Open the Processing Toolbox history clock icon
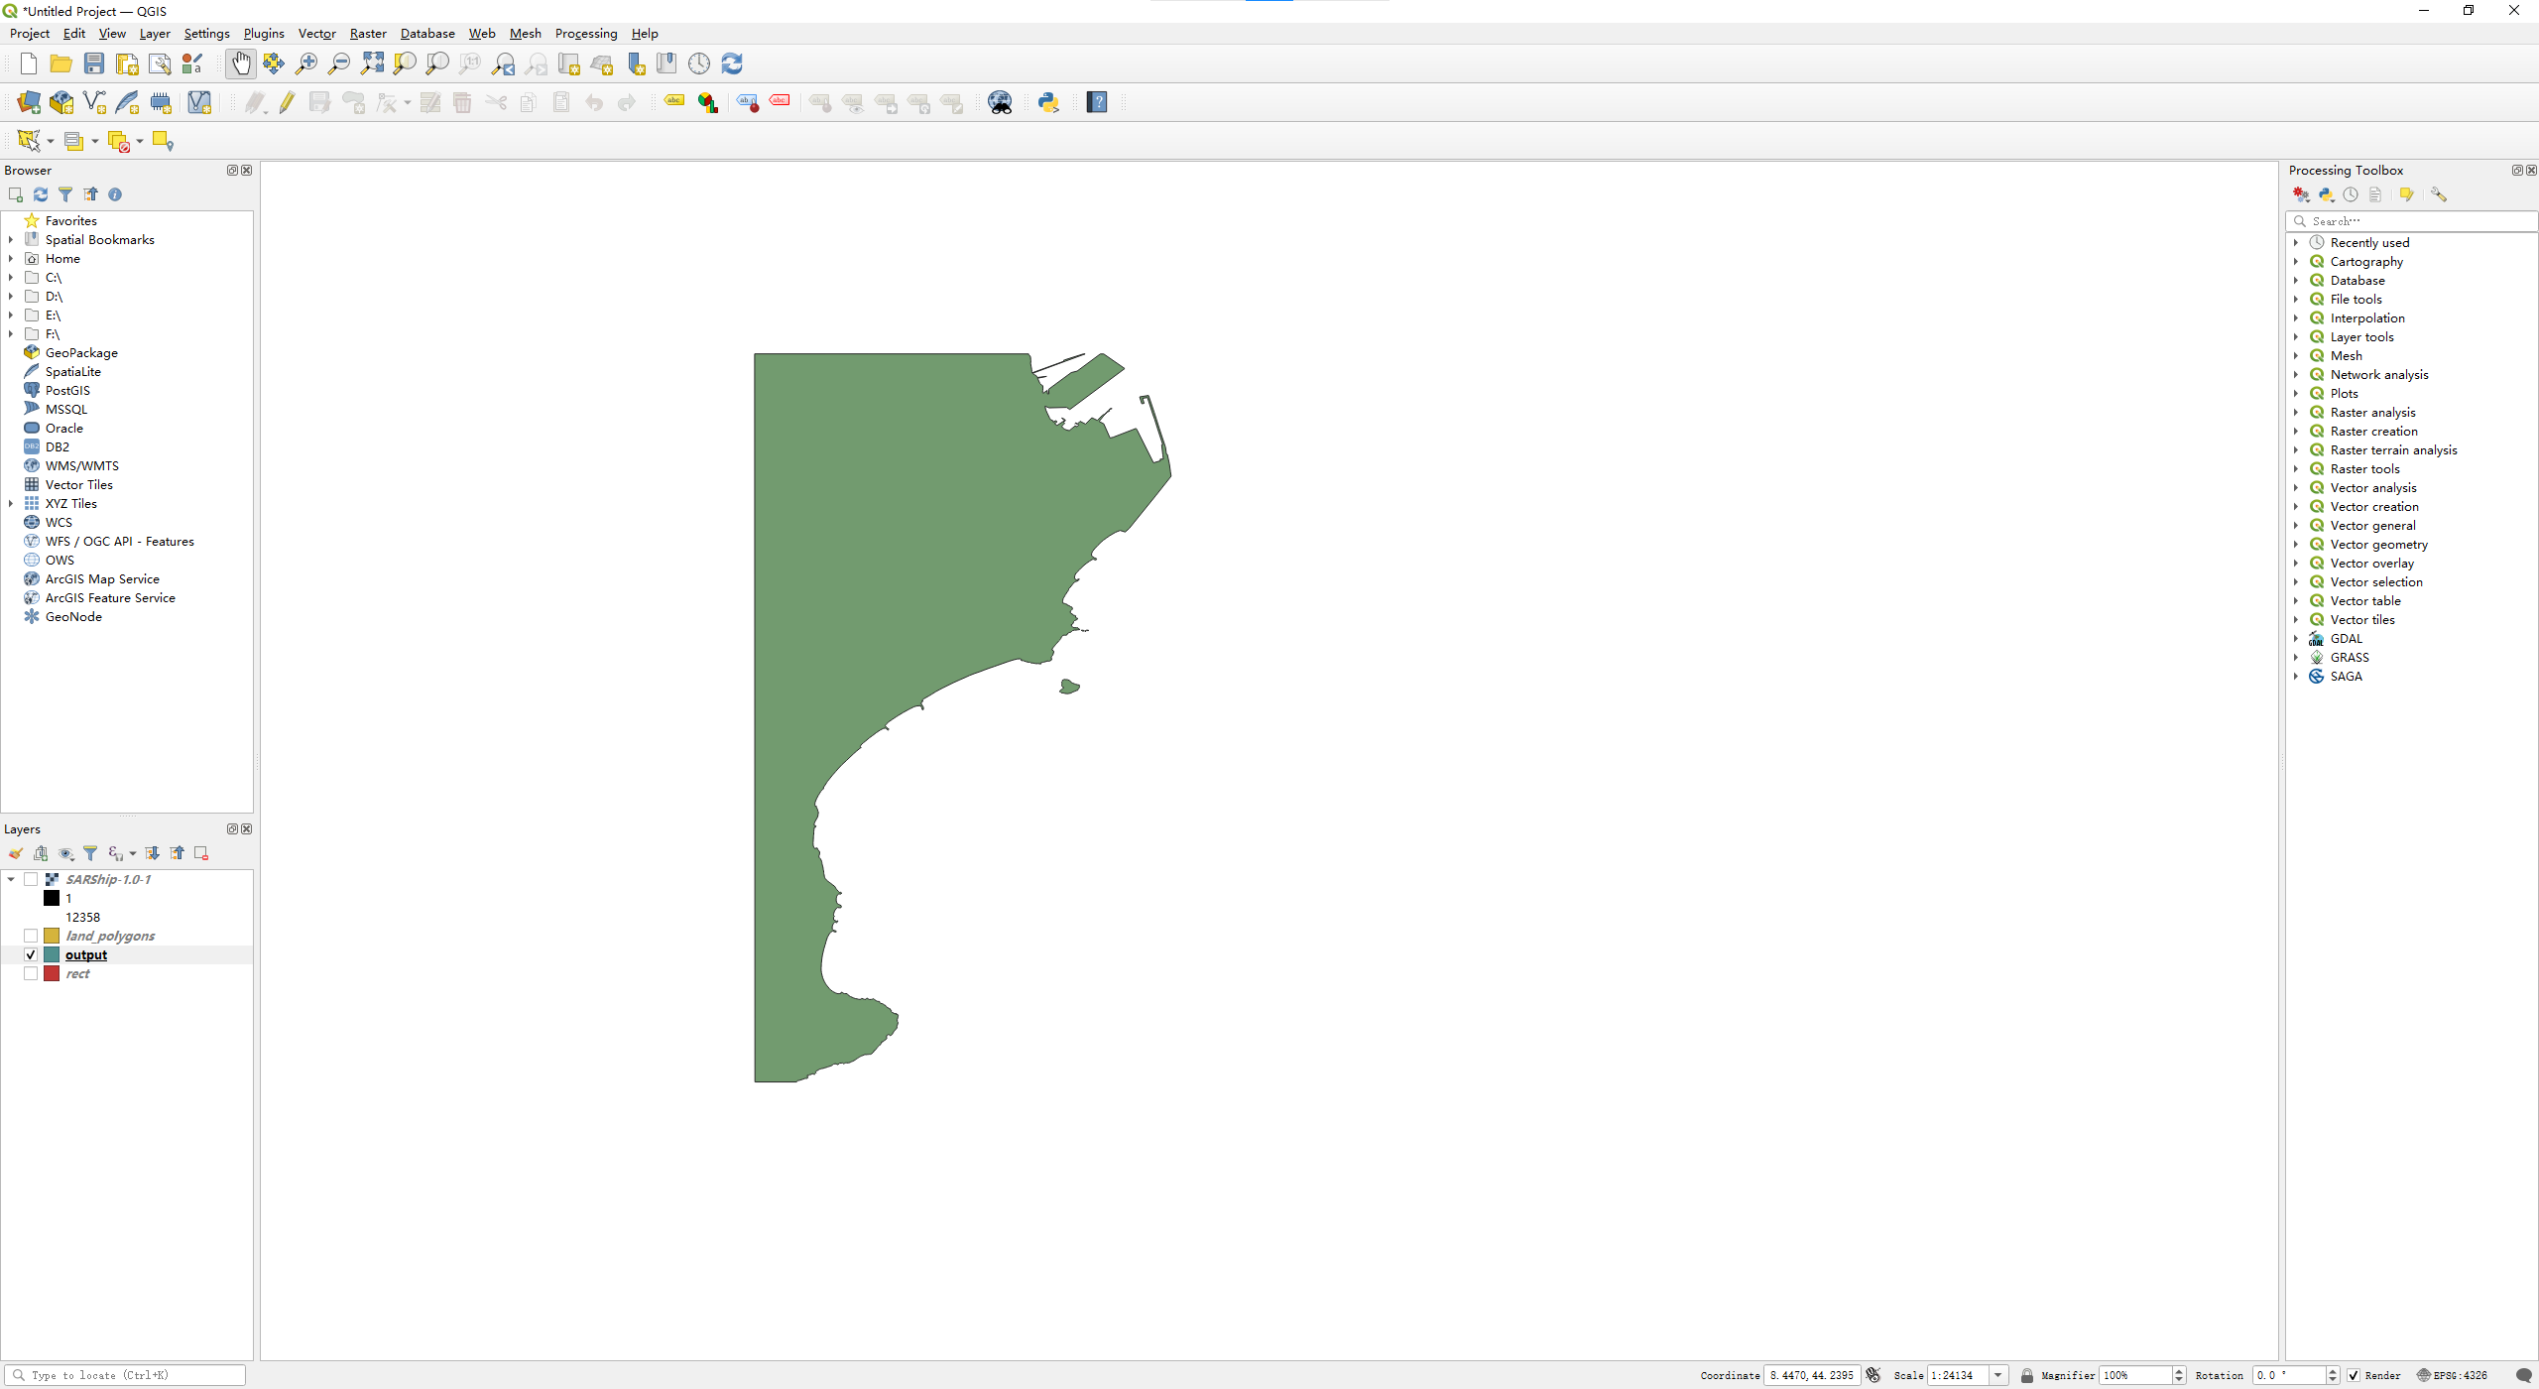The height and width of the screenshot is (1389, 2539). [x=2351, y=194]
